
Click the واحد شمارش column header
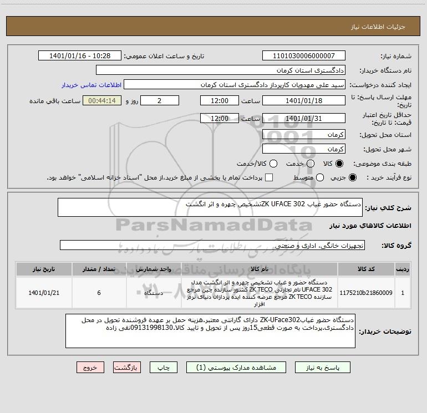click(x=154, y=269)
